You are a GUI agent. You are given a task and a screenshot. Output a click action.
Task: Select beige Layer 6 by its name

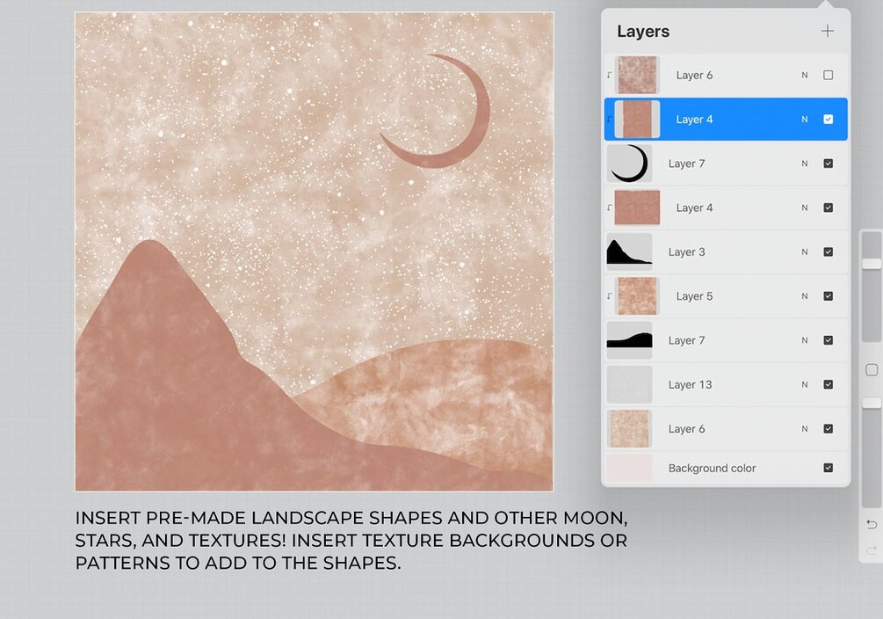click(x=686, y=429)
